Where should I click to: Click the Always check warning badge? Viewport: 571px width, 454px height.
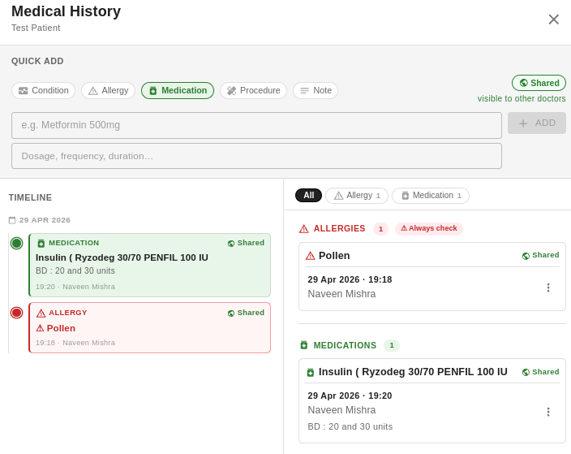[429, 228]
